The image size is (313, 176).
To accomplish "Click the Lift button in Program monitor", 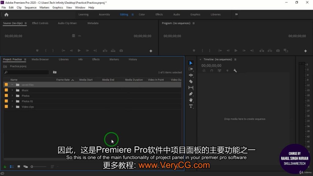I will coord(262,51).
